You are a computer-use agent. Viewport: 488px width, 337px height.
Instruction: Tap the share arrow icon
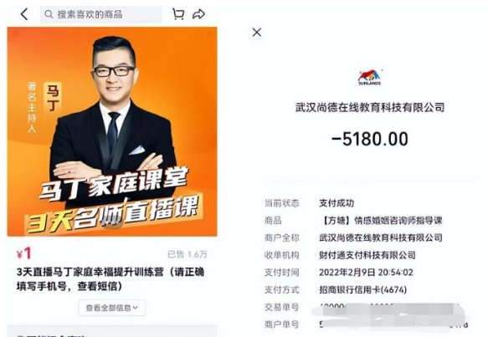198,14
